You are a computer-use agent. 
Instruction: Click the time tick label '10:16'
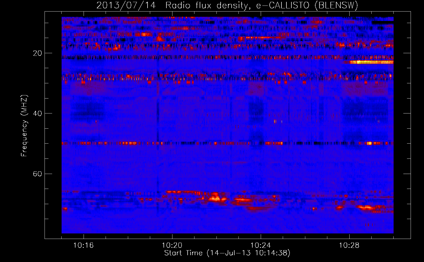pyautogui.click(x=83, y=245)
